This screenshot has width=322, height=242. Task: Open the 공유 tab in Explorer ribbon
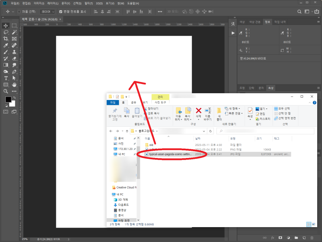(x=134, y=103)
